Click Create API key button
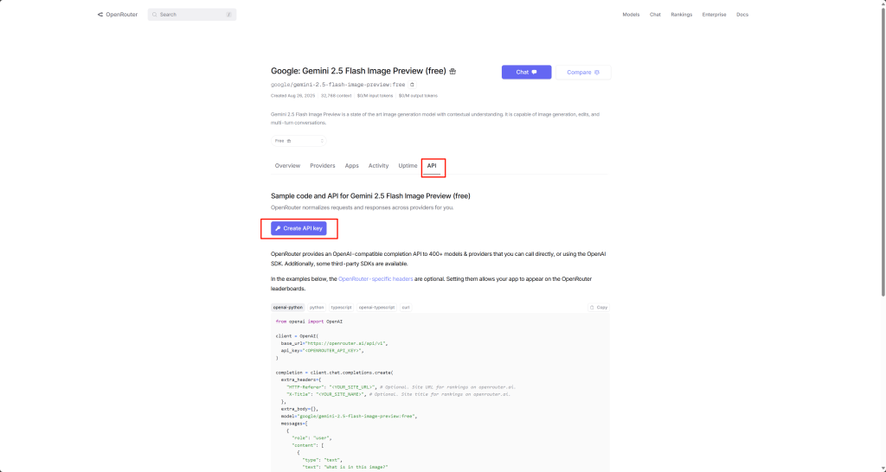The width and height of the screenshot is (886, 472). (299, 228)
